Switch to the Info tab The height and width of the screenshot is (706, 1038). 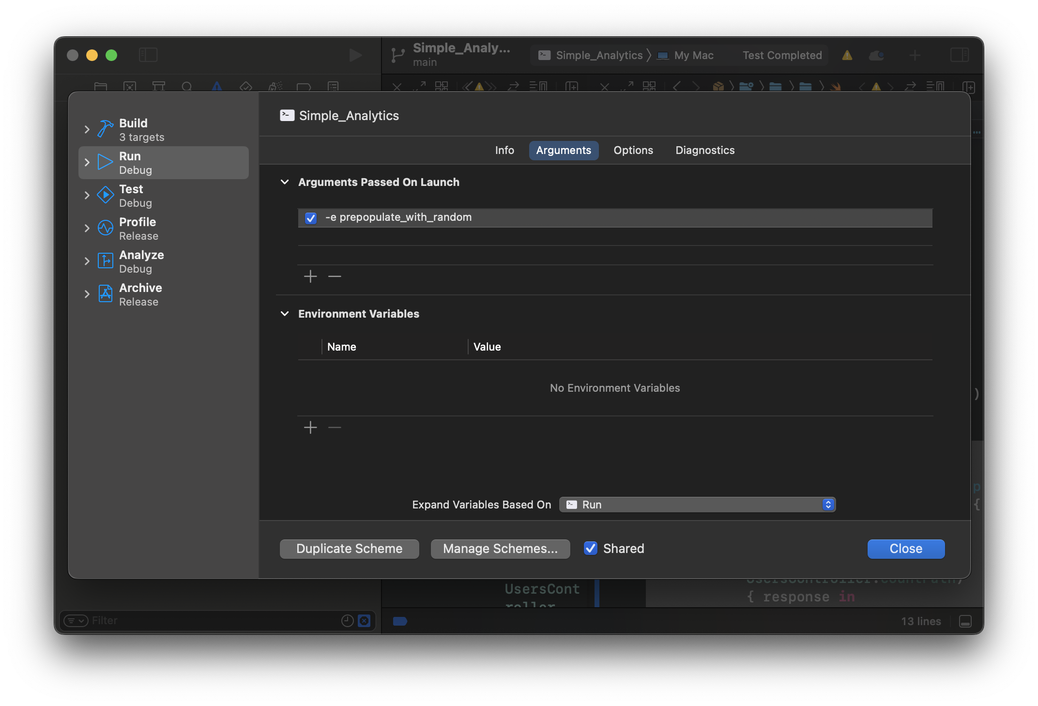pyautogui.click(x=504, y=150)
